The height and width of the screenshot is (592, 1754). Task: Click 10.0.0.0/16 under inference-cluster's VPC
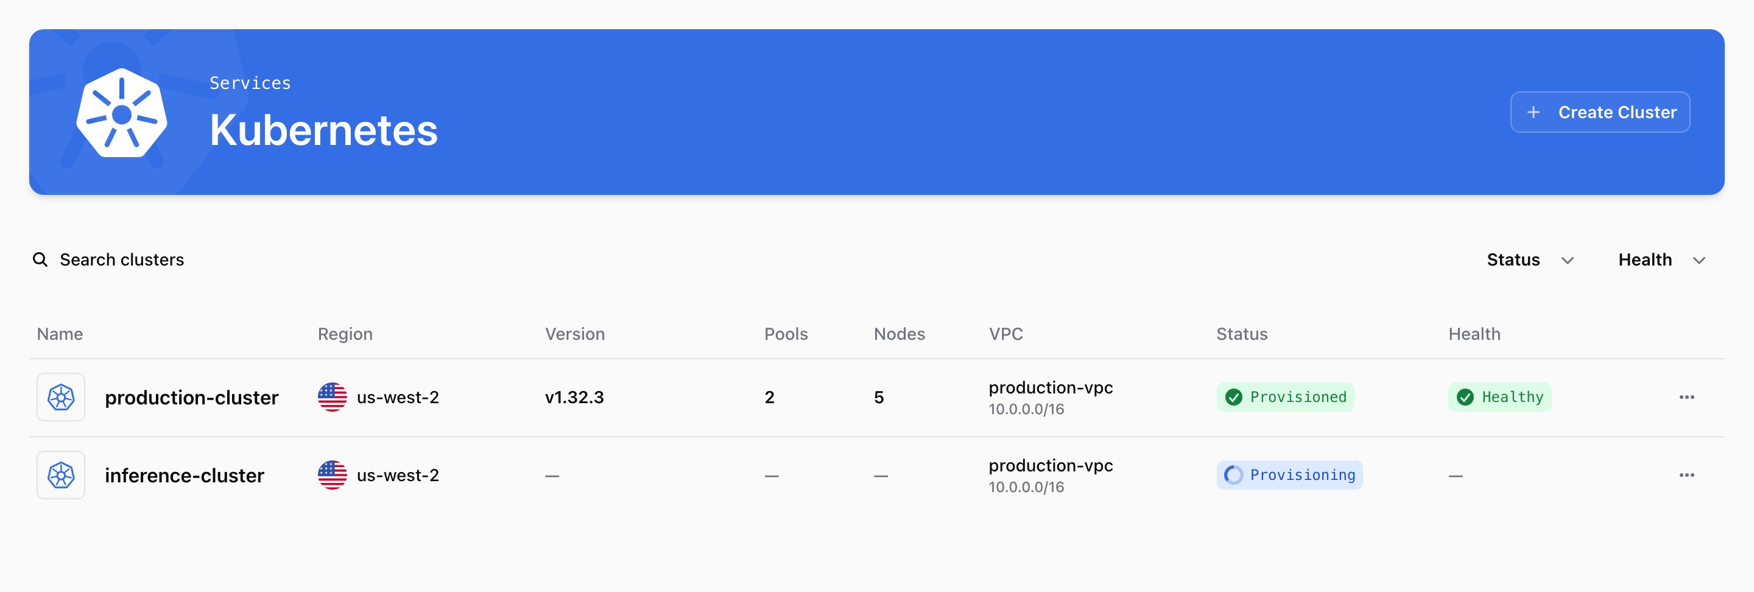coord(1026,487)
